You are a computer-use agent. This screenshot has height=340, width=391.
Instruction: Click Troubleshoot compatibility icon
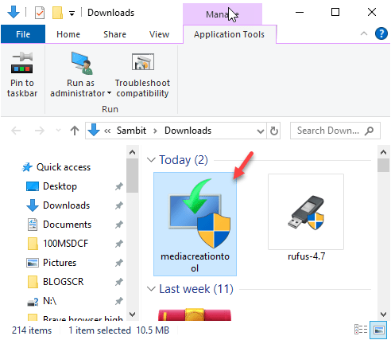[143, 62]
